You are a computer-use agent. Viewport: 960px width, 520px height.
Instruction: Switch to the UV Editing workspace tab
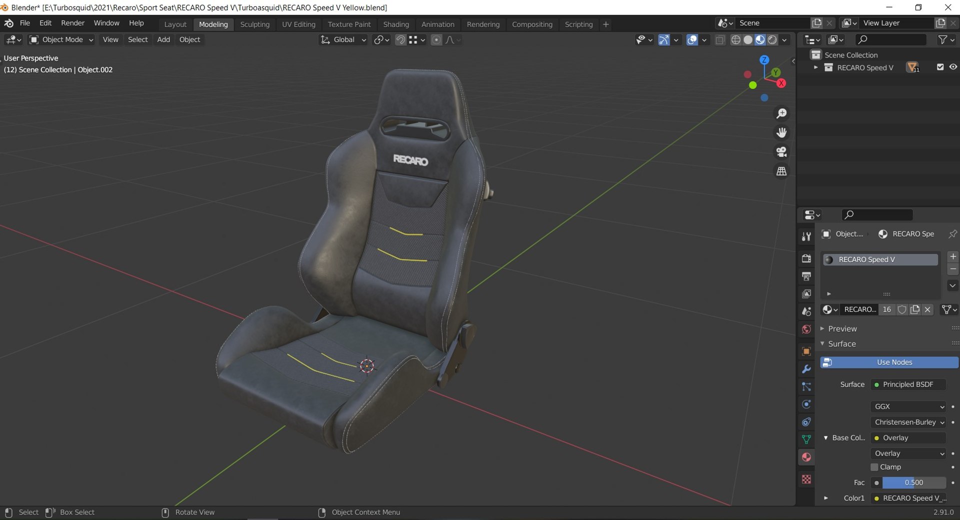click(x=298, y=24)
